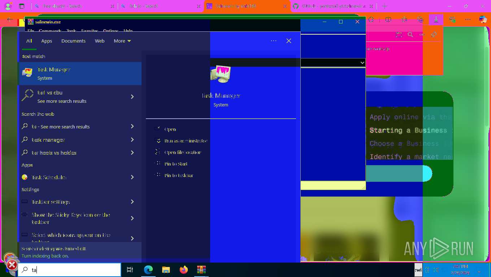This screenshot has height=277, width=491.
Task: Click 'Apply online via' text on page
Action: click(x=403, y=117)
